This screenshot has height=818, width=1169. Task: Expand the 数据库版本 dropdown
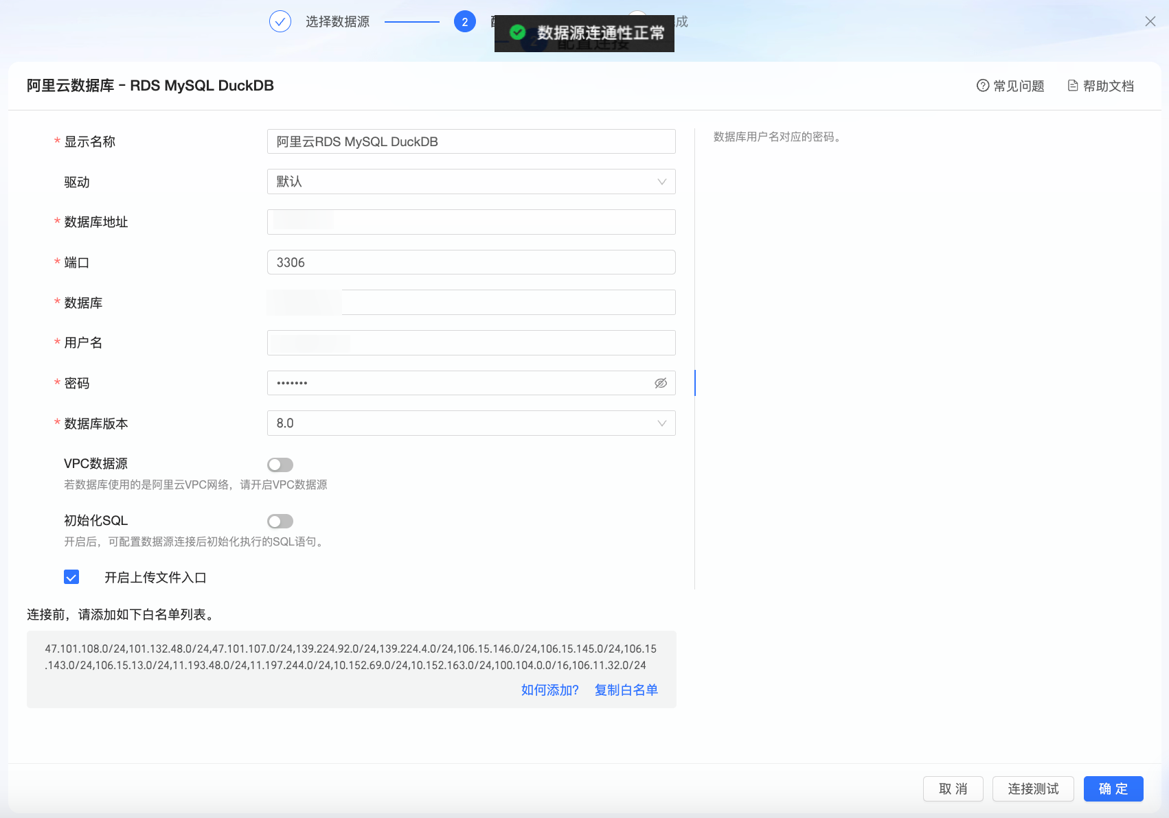[x=471, y=423]
